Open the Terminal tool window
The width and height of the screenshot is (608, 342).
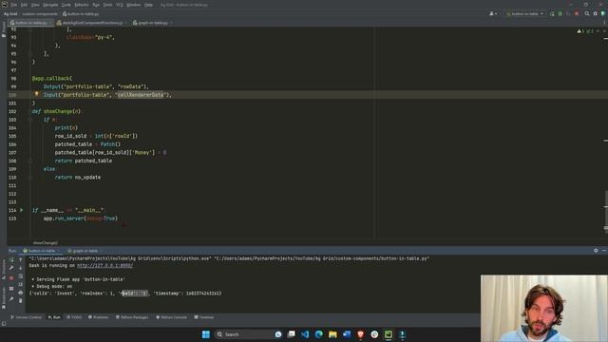[x=204, y=317]
